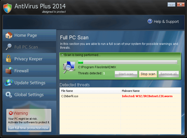Click the gears Global Settings icon

tap(9, 95)
